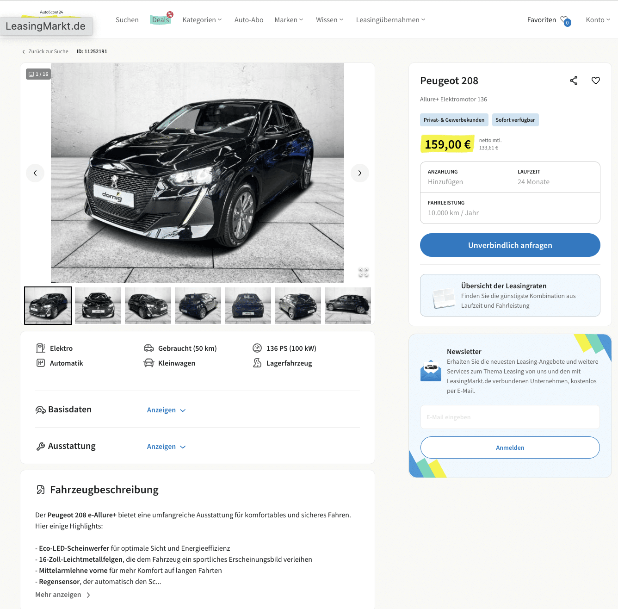
Task: Click the Sofort verfügbar tag
Action: (515, 120)
